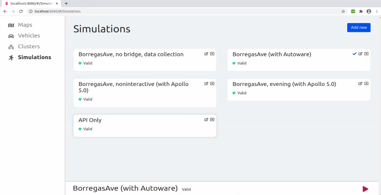This screenshot has height=195, width=381.
Task: Open the Maps section in sidebar
Action: (25, 25)
